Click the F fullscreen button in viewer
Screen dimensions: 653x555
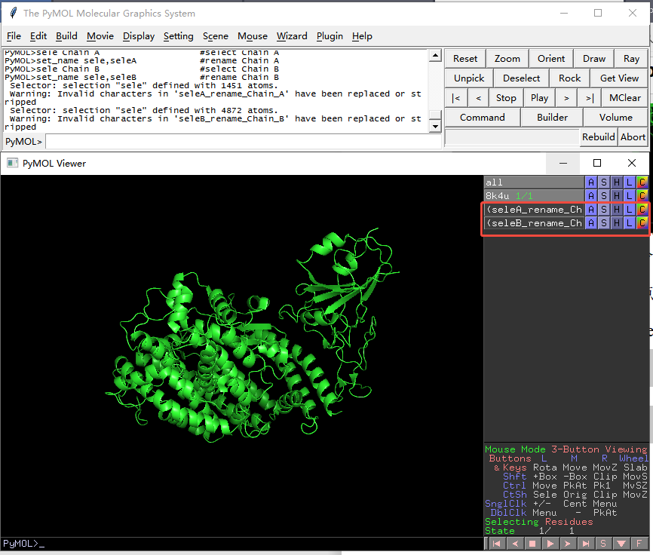639,543
